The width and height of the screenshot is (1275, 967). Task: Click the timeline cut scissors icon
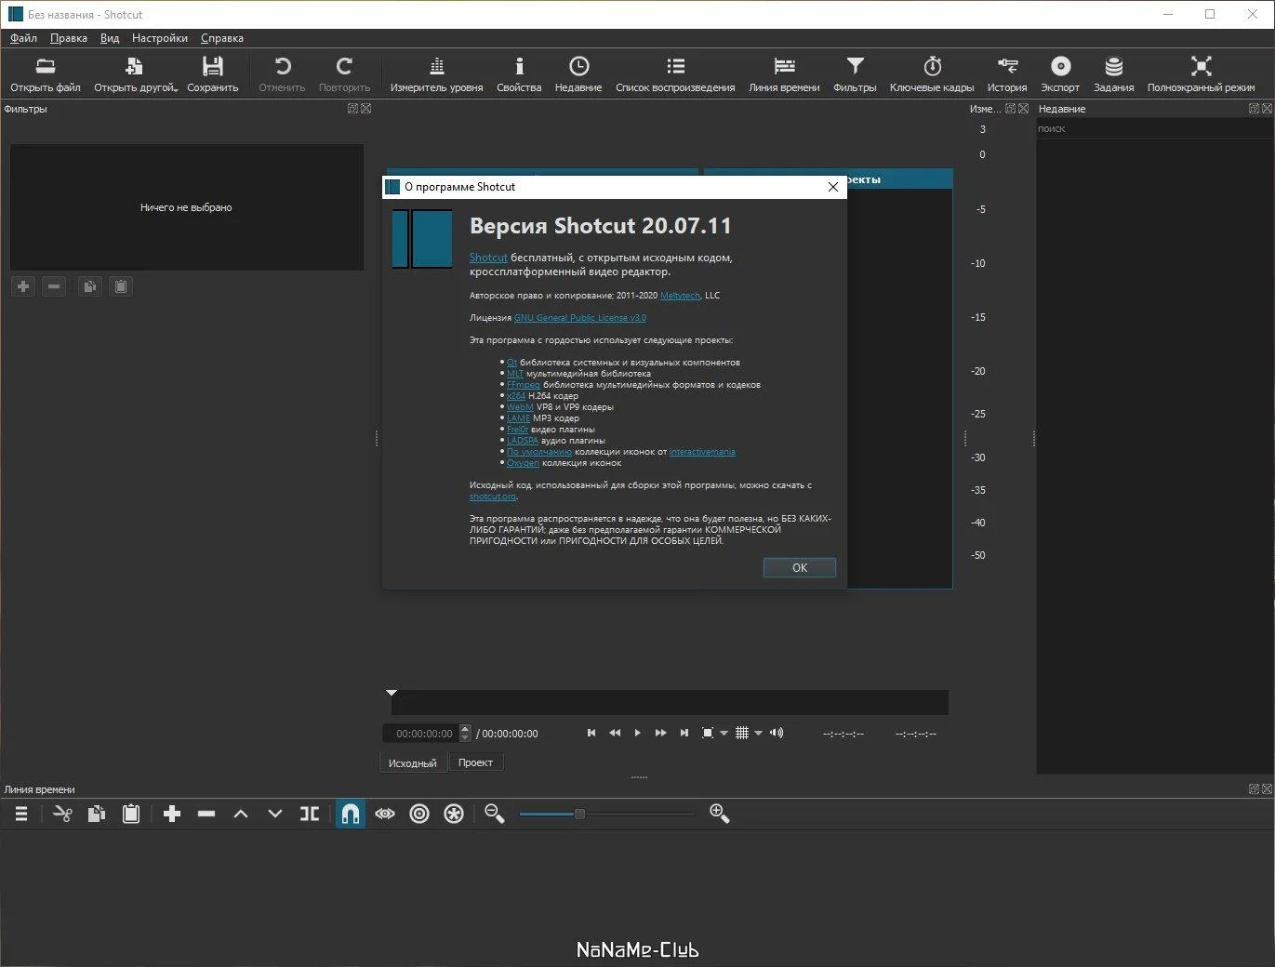pos(62,814)
